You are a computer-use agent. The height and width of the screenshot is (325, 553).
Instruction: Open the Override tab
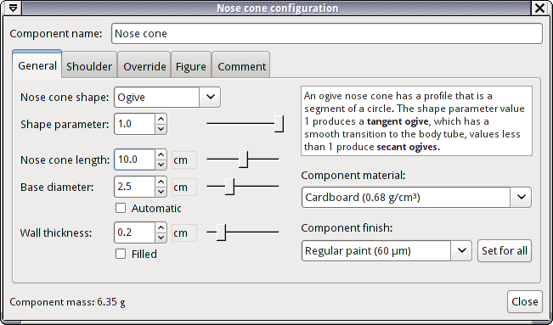pyautogui.click(x=144, y=66)
